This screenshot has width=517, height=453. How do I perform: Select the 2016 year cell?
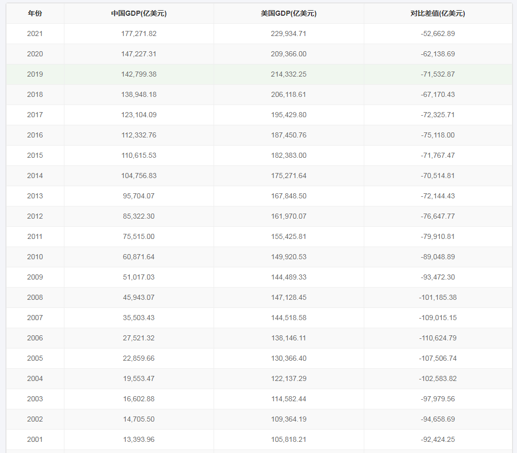pyautogui.click(x=35, y=135)
